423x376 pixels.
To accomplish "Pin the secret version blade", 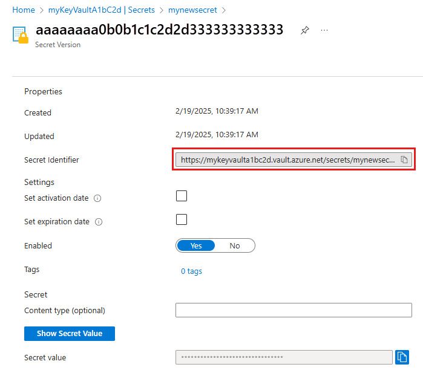I will coord(304,30).
